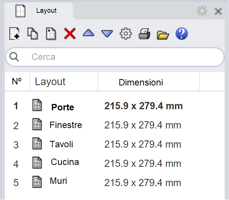Open layout properties gear in toolbar

pyautogui.click(x=126, y=34)
